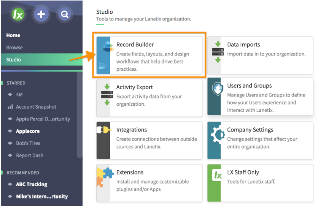Open the Record Builder title
This screenshot has height=206, width=318.
(x=135, y=44)
